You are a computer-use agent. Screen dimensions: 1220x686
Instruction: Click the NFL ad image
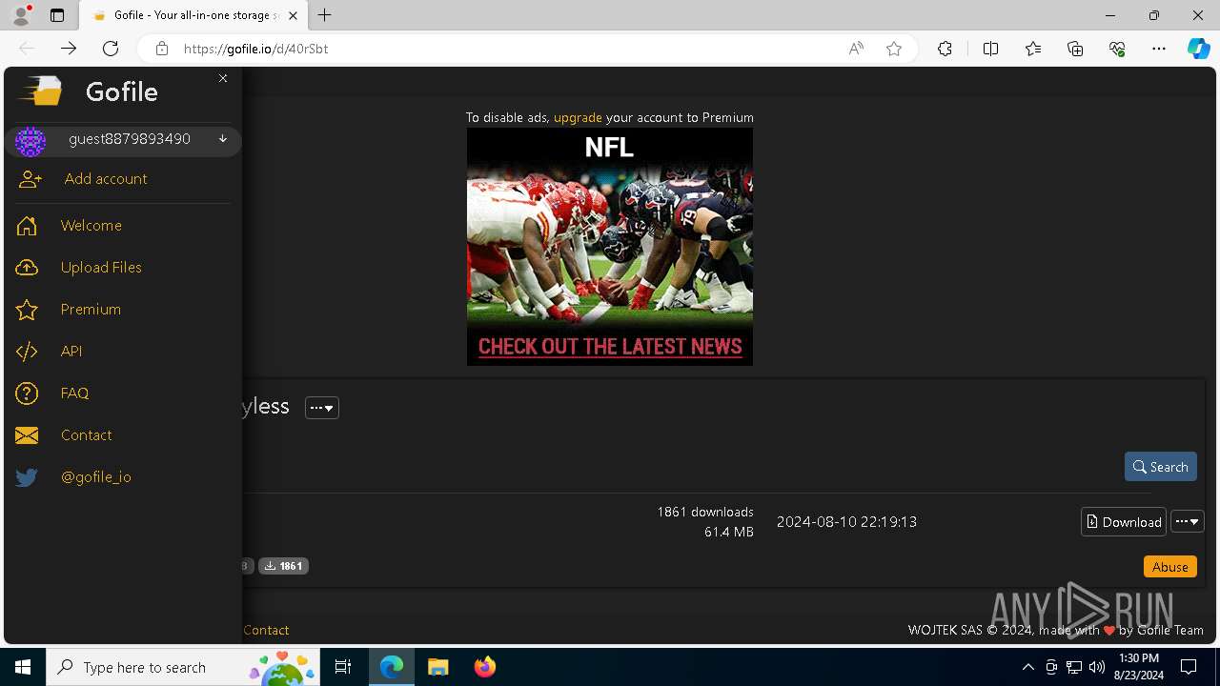click(610, 247)
